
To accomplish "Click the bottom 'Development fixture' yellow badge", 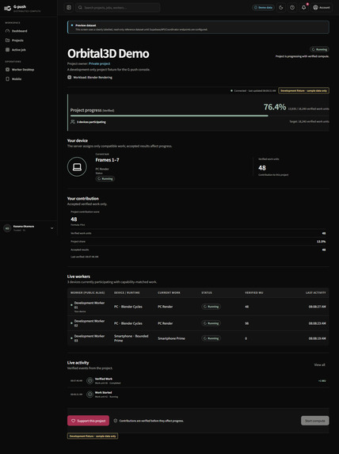I will click(93, 436).
